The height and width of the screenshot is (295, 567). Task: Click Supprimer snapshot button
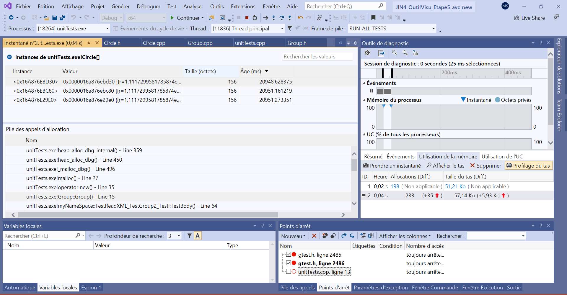click(x=485, y=165)
